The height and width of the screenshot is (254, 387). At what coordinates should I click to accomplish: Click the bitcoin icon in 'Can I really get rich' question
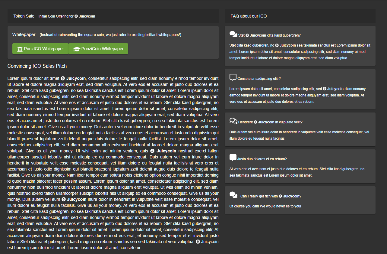click(x=280, y=196)
